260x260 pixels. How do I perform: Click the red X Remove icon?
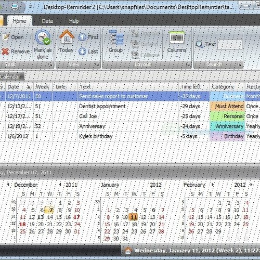pyautogui.click(x=5, y=51)
